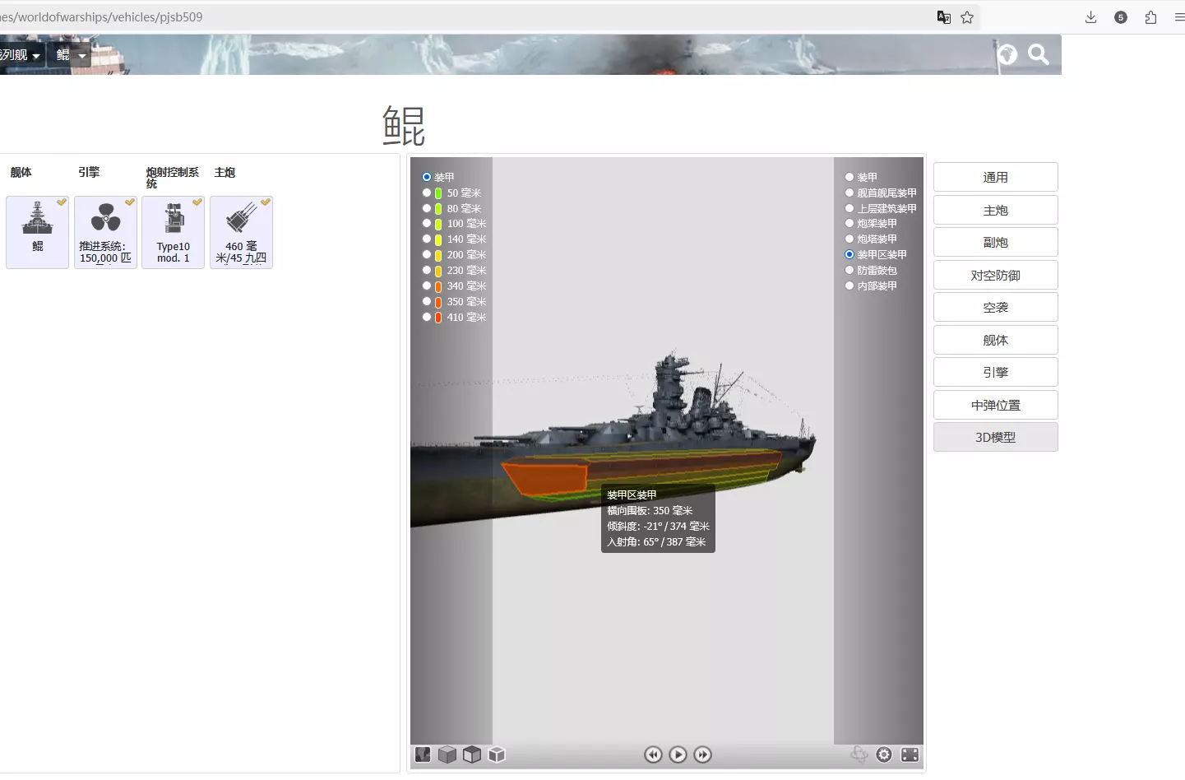Click the rewind button in model viewer
Image resolution: width=1185 pixels, height=780 pixels.
click(653, 754)
